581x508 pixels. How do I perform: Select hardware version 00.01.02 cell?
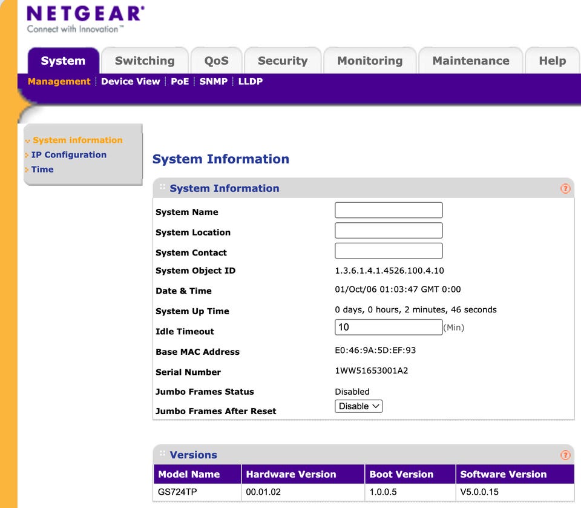pos(303,492)
